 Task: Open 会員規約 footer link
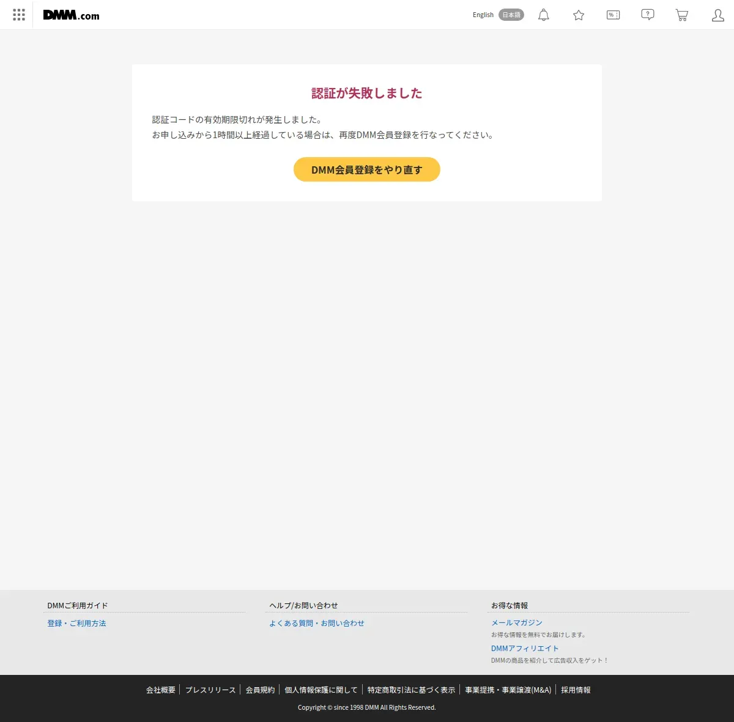[261, 690]
